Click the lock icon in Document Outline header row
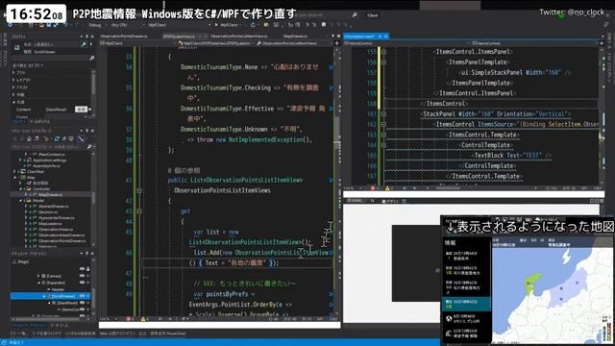 (87, 269)
